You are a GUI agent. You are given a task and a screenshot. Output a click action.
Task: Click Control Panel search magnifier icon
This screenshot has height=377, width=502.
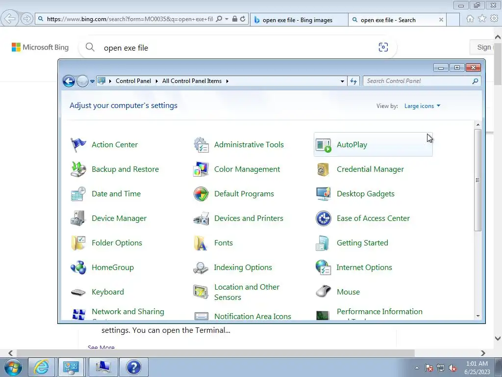(x=475, y=81)
